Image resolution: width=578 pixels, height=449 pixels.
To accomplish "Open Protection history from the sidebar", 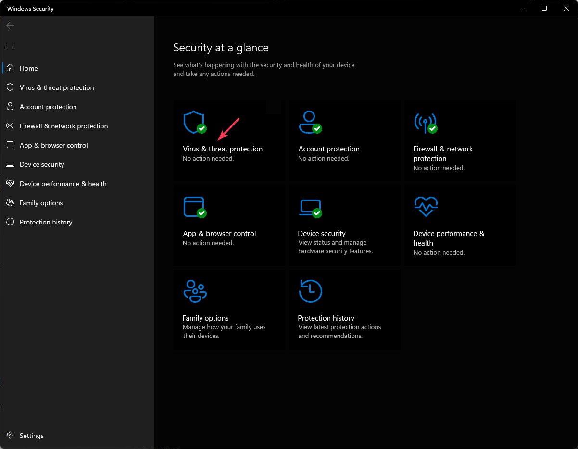I will (46, 222).
